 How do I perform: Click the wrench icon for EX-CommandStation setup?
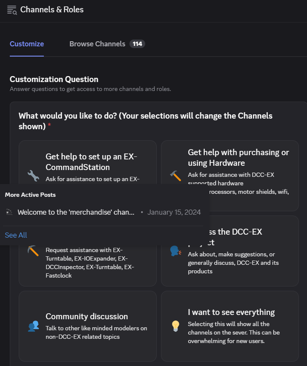click(x=33, y=176)
